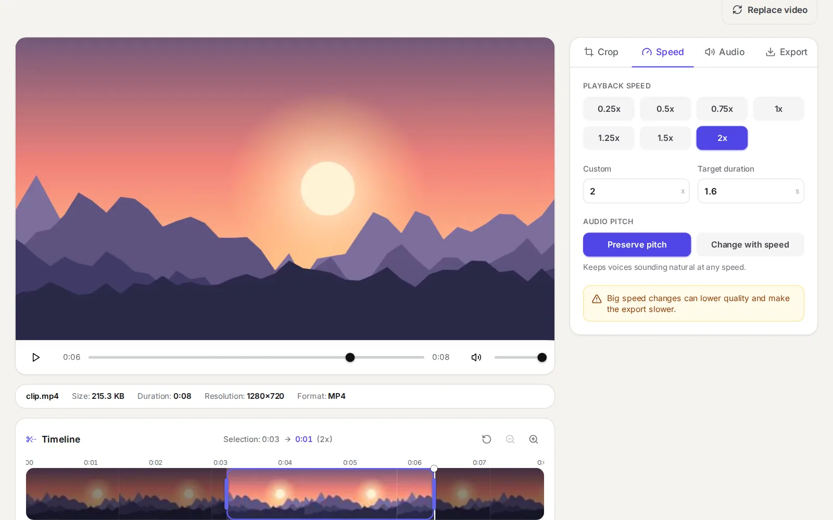Click the 0:02 timeline ruler label
This screenshot has width=833, height=520.
pos(156,462)
